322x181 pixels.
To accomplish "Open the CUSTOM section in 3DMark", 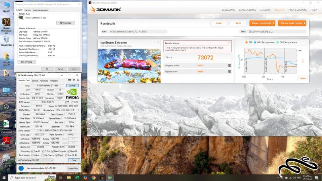I will click(x=265, y=10).
